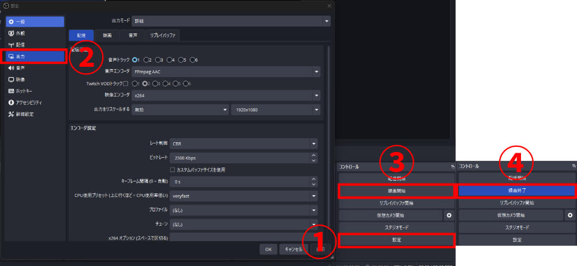Open the CPU使用プリセット veryfast dropdown
577x266 pixels.
pyautogui.click(x=243, y=196)
